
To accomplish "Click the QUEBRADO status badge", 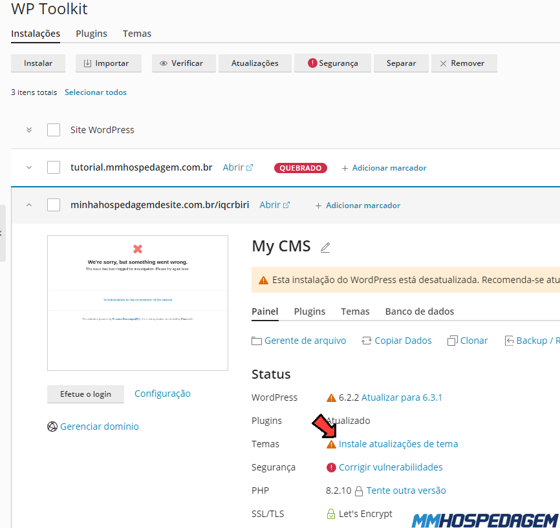I will 300,168.
